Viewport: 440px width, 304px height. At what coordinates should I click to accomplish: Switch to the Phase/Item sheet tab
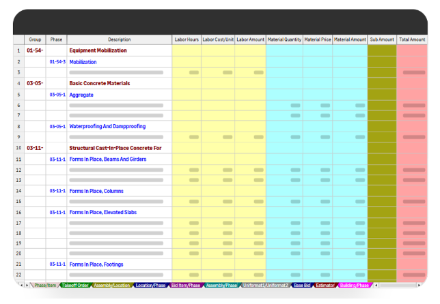(x=45, y=285)
